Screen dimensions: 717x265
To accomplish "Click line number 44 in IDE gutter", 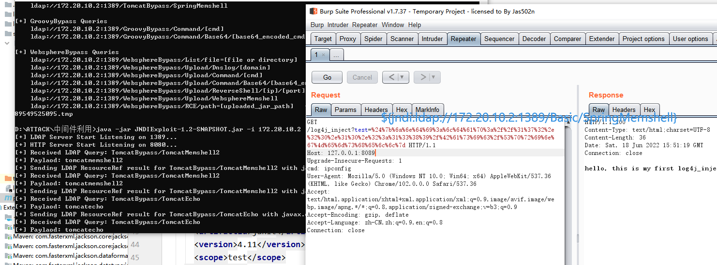I will (x=135, y=245).
